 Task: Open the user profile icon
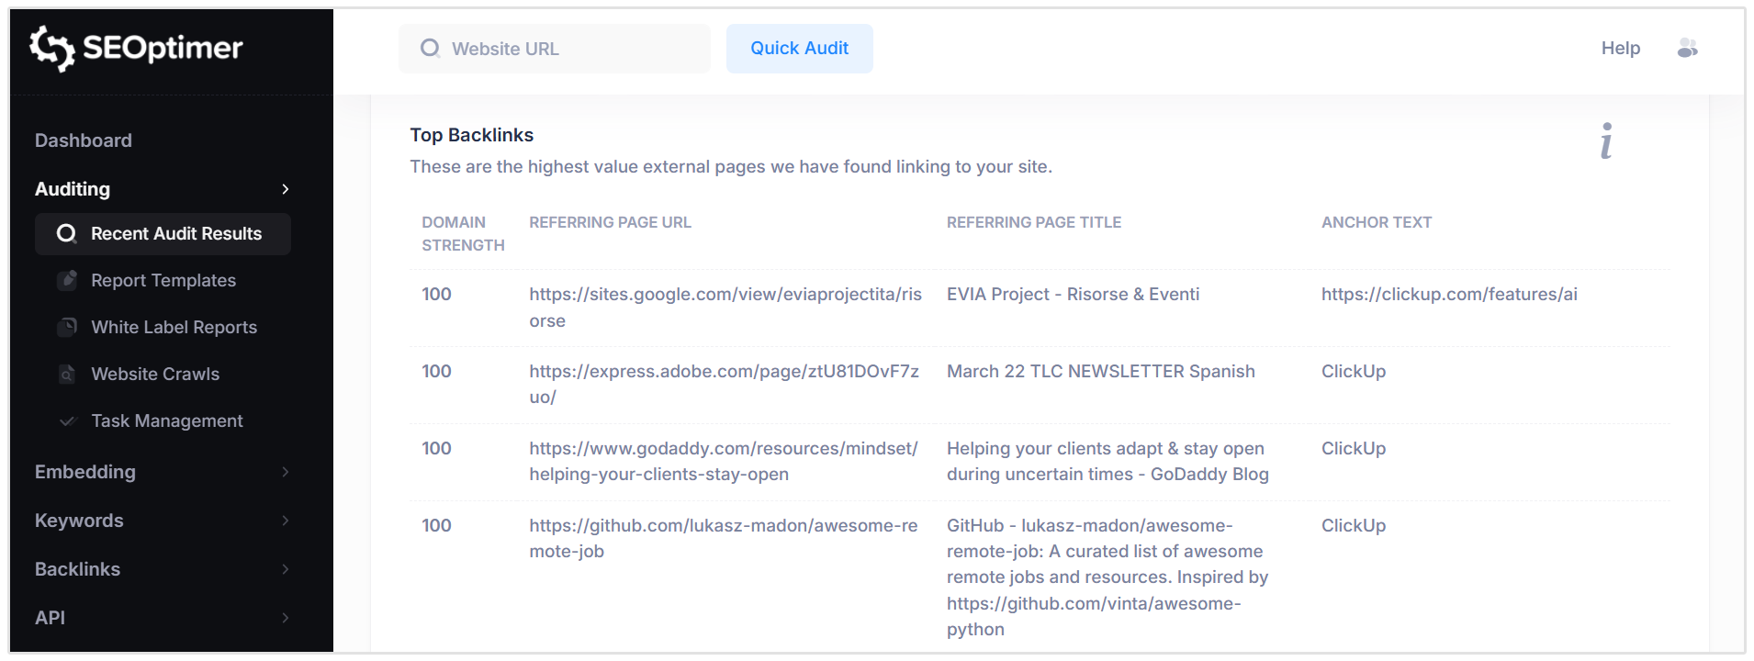1688,48
